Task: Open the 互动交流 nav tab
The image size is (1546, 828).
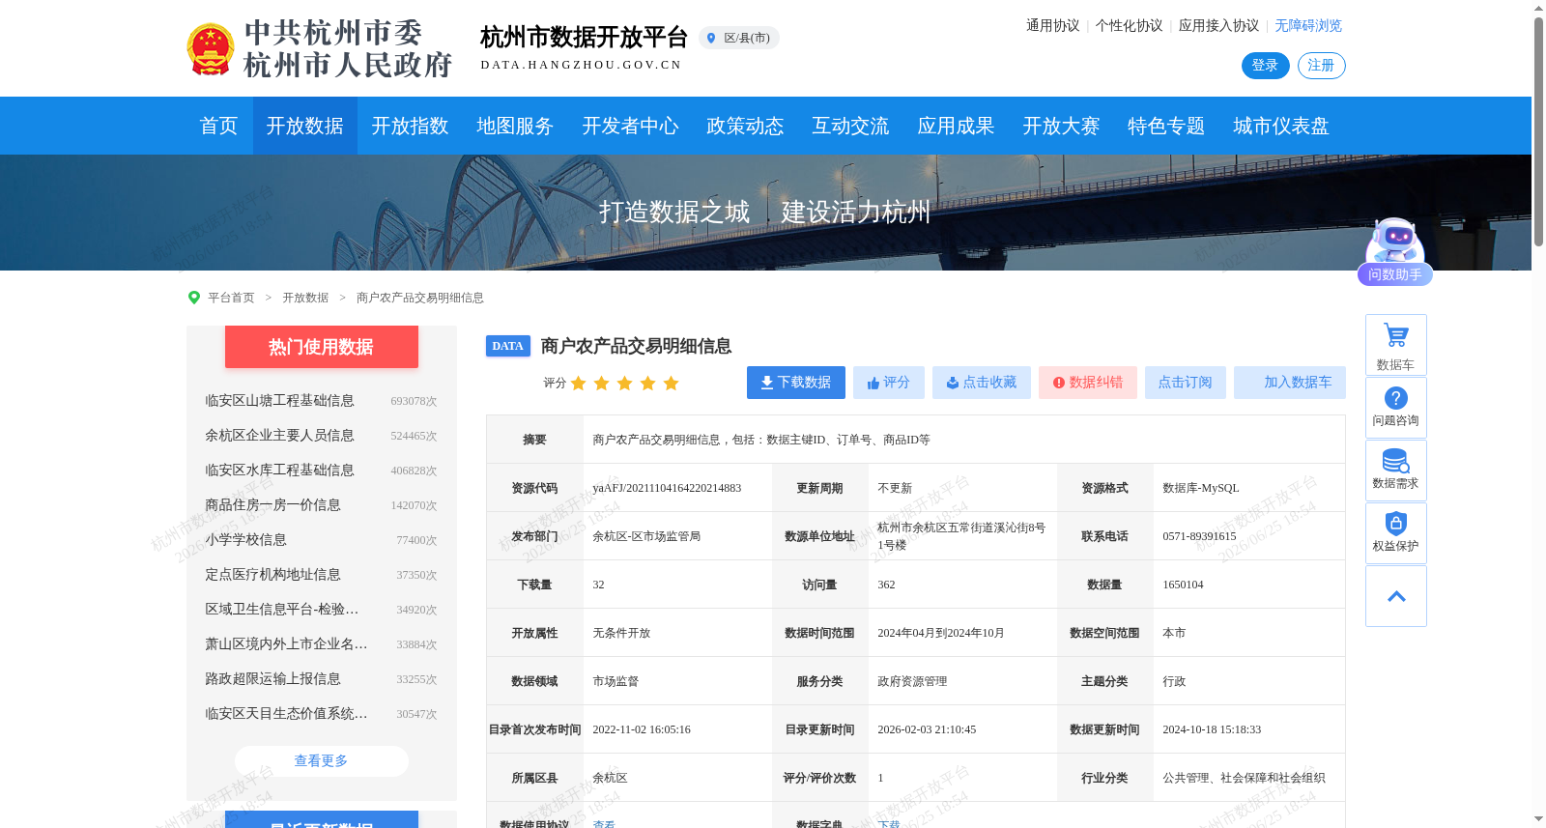Action: pos(851,126)
